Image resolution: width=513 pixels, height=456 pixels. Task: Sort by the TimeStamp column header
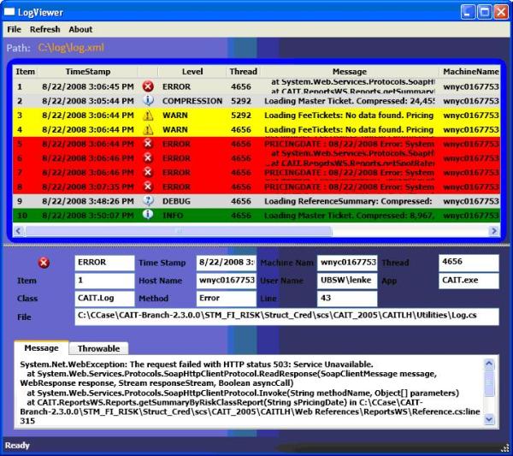point(88,72)
